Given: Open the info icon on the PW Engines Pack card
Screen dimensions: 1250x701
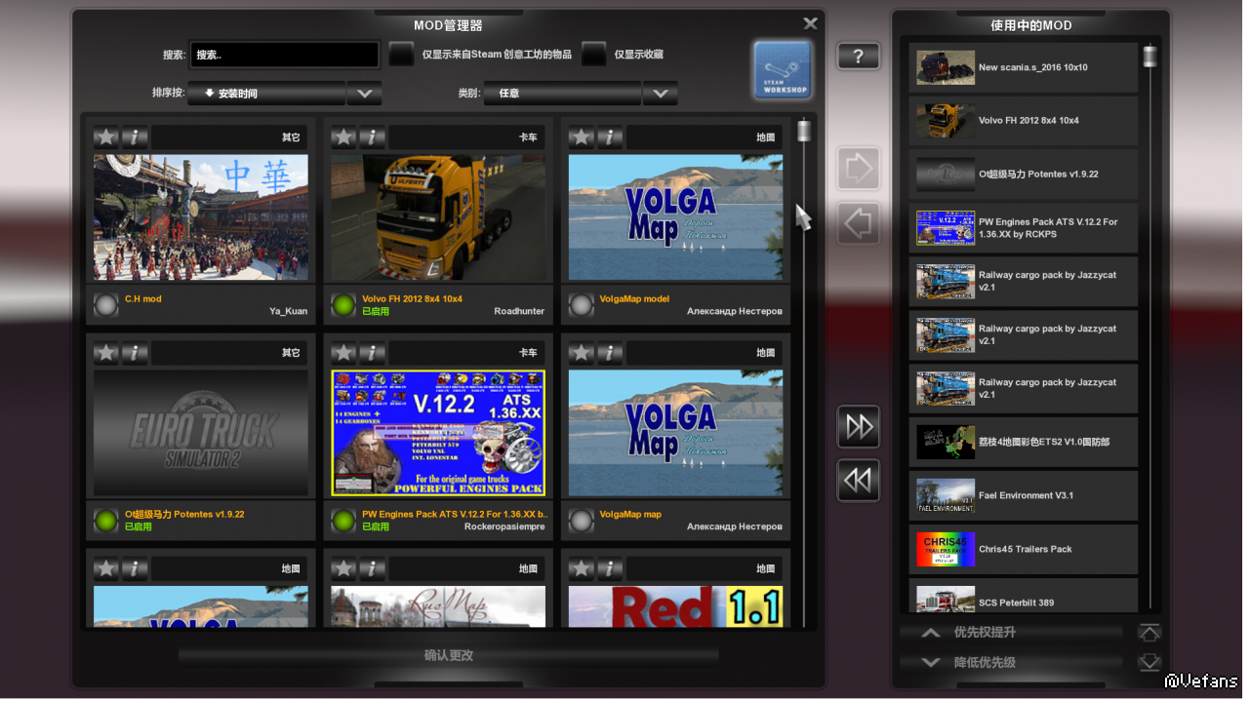Looking at the screenshot, I should [372, 352].
